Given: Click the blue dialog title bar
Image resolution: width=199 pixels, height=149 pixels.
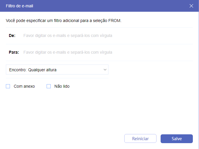Looking at the screenshot, I should pos(103,6).
